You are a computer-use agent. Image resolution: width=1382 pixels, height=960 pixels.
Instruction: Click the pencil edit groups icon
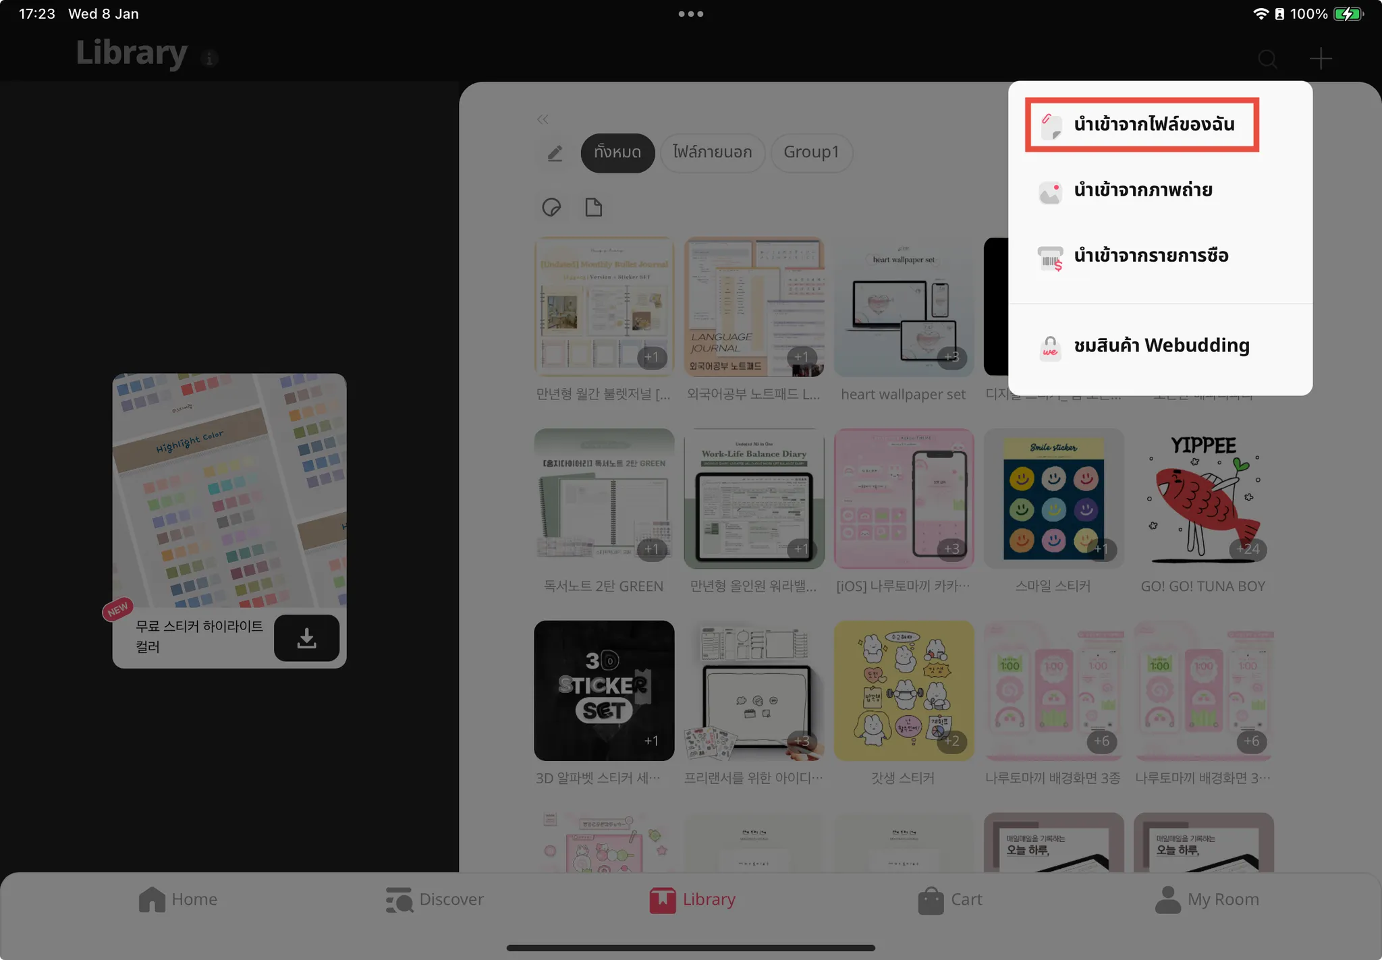click(555, 153)
